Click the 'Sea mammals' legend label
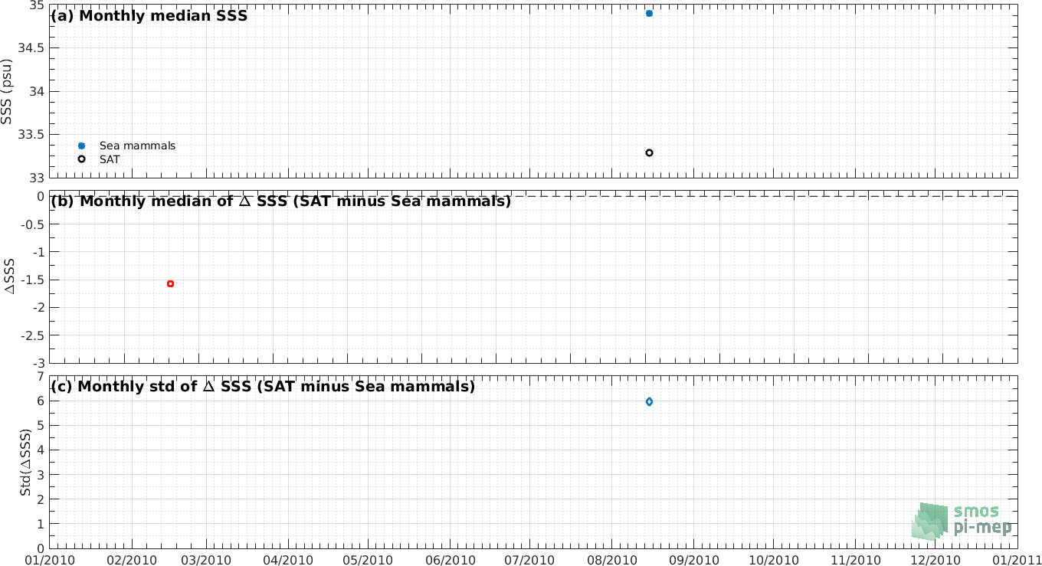1042x566 pixels. click(137, 146)
